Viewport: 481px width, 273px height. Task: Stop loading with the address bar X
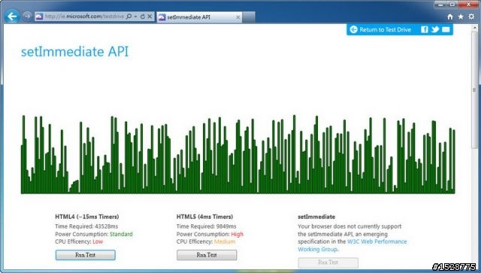point(150,16)
